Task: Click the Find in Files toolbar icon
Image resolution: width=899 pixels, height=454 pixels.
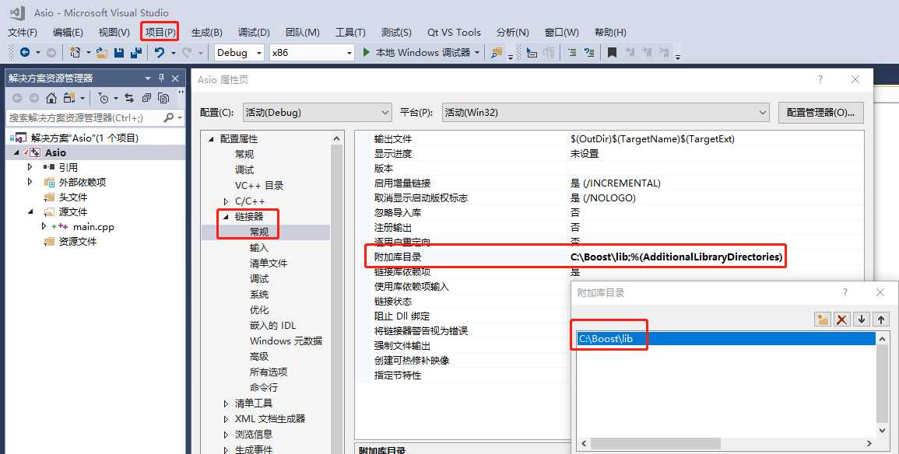Action: [496, 53]
